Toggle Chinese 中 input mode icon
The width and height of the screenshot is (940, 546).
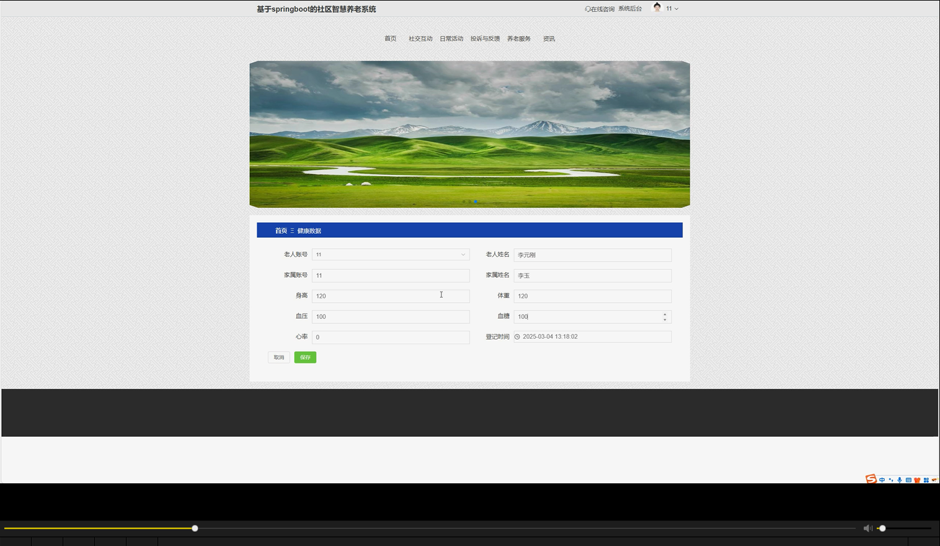882,480
